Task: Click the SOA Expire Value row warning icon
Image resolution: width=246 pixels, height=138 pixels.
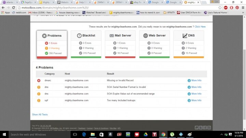Action: [39, 94]
